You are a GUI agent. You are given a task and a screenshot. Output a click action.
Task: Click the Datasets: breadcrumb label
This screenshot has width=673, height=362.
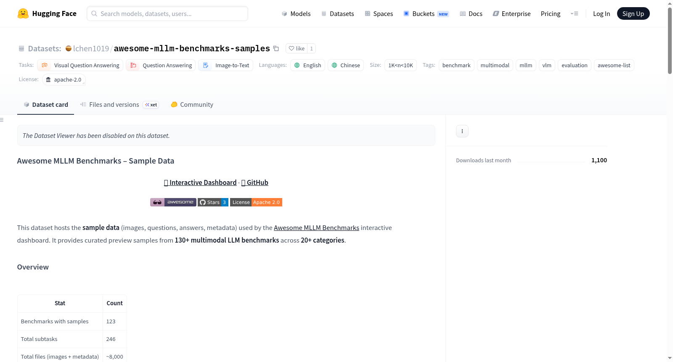pyautogui.click(x=45, y=48)
